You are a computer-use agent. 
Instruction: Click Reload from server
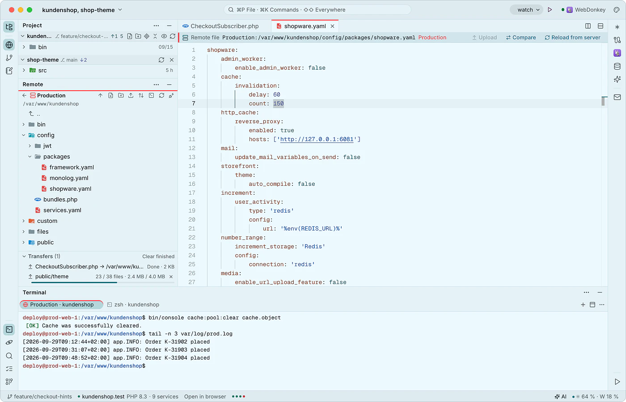click(x=572, y=38)
